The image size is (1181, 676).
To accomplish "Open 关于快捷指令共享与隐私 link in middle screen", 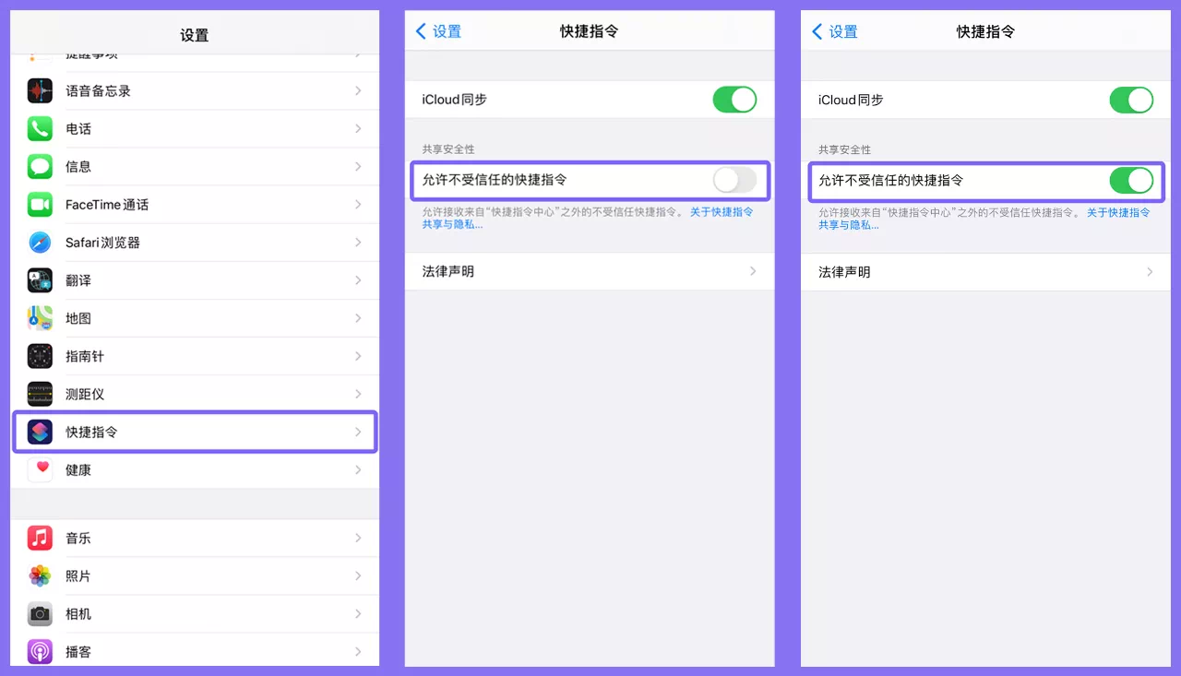I will pos(722,212).
